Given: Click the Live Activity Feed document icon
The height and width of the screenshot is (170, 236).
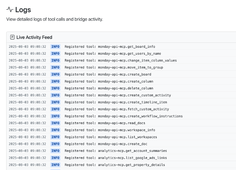Looking at the screenshot, I should pos(12,37).
